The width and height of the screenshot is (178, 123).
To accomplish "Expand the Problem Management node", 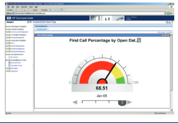I will pyautogui.click(x=7, y=49).
